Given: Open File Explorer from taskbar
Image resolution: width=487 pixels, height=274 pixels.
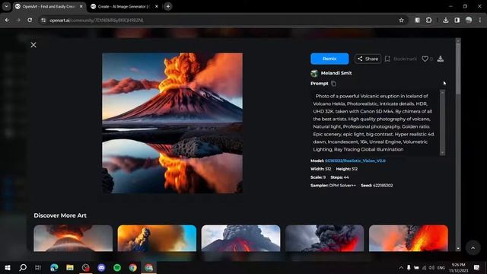Looking at the screenshot, I should 70,267.
